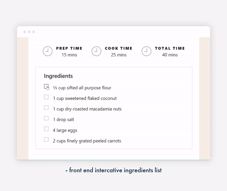Mark the drop of salt as done
The height and width of the screenshot is (191, 227).
tap(46, 118)
